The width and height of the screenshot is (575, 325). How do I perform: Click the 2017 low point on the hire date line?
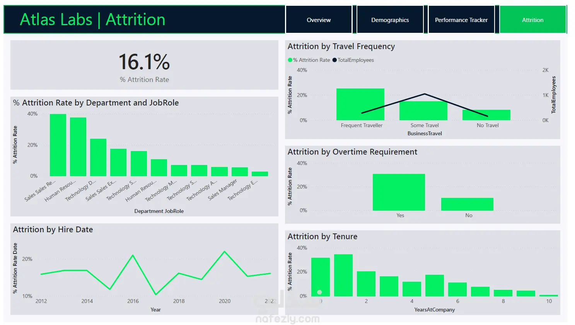coord(156,295)
